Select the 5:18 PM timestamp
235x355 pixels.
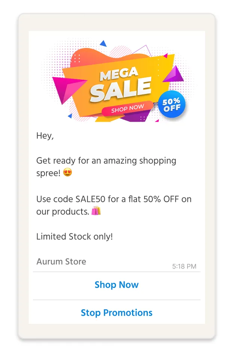pos(184,266)
